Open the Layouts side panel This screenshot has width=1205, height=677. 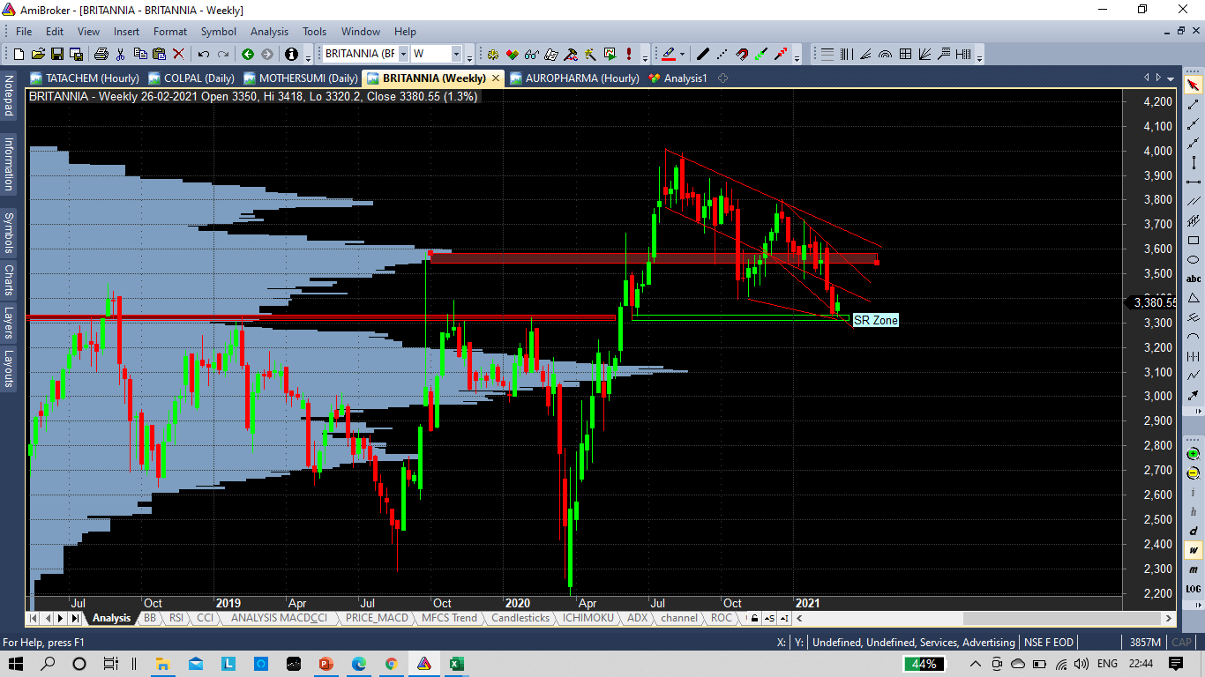pyautogui.click(x=9, y=368)
